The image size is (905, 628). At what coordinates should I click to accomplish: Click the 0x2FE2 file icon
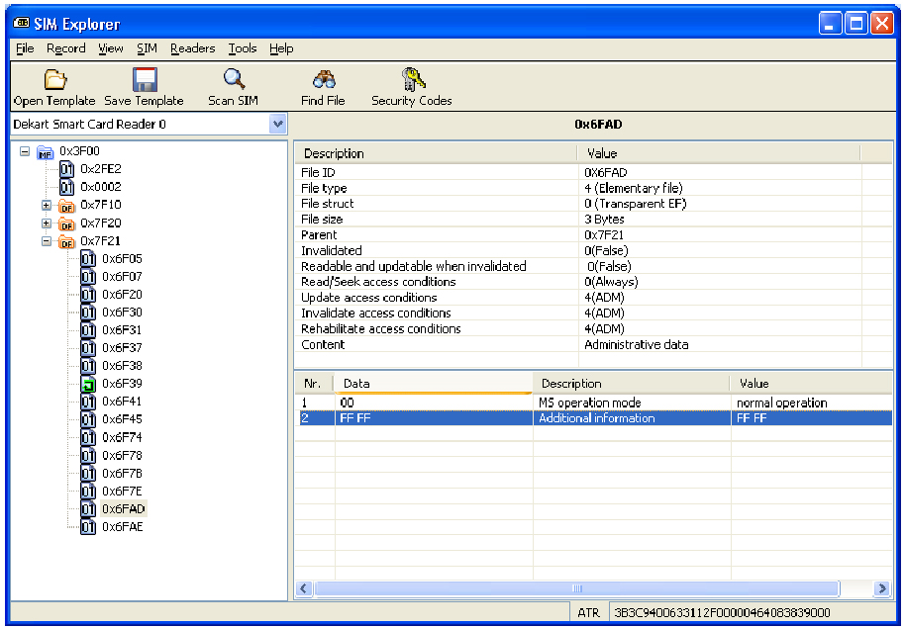coord(67,169)
